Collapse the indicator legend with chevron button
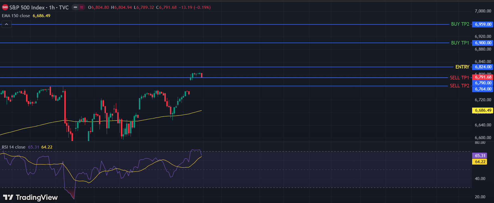 pos(6,24)
